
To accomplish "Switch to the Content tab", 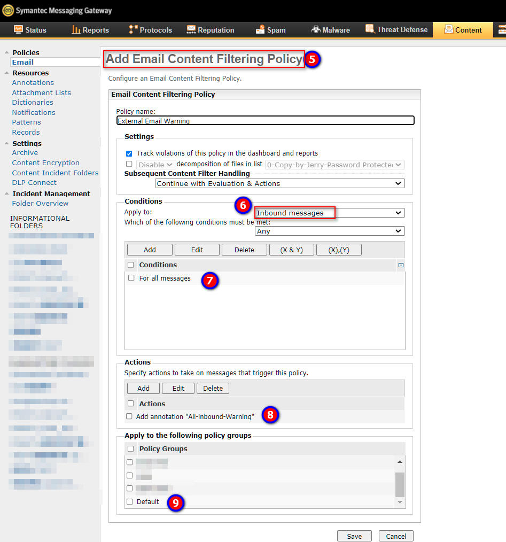I will pyautogui.click(x=463, y=30).
